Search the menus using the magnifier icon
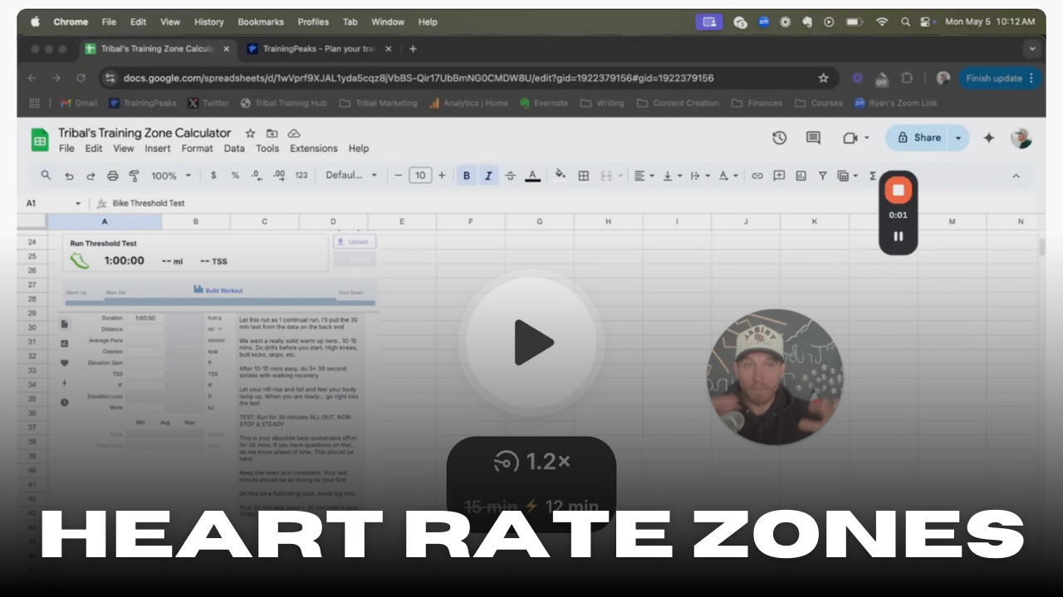This screenshot has width=1063, height=597. [x=46, y=175]
